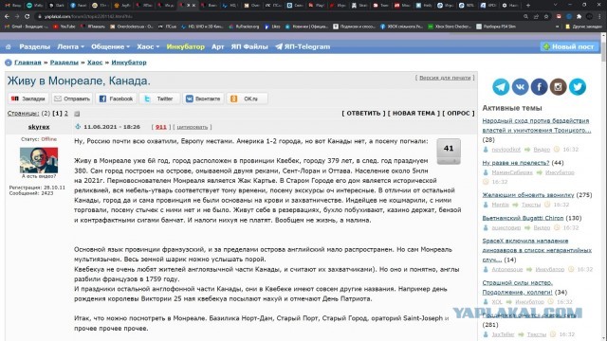The width and height of the screenshot is (607, 341).
Task: Share post via OK.ru button
Action: [x=247, y=99]
